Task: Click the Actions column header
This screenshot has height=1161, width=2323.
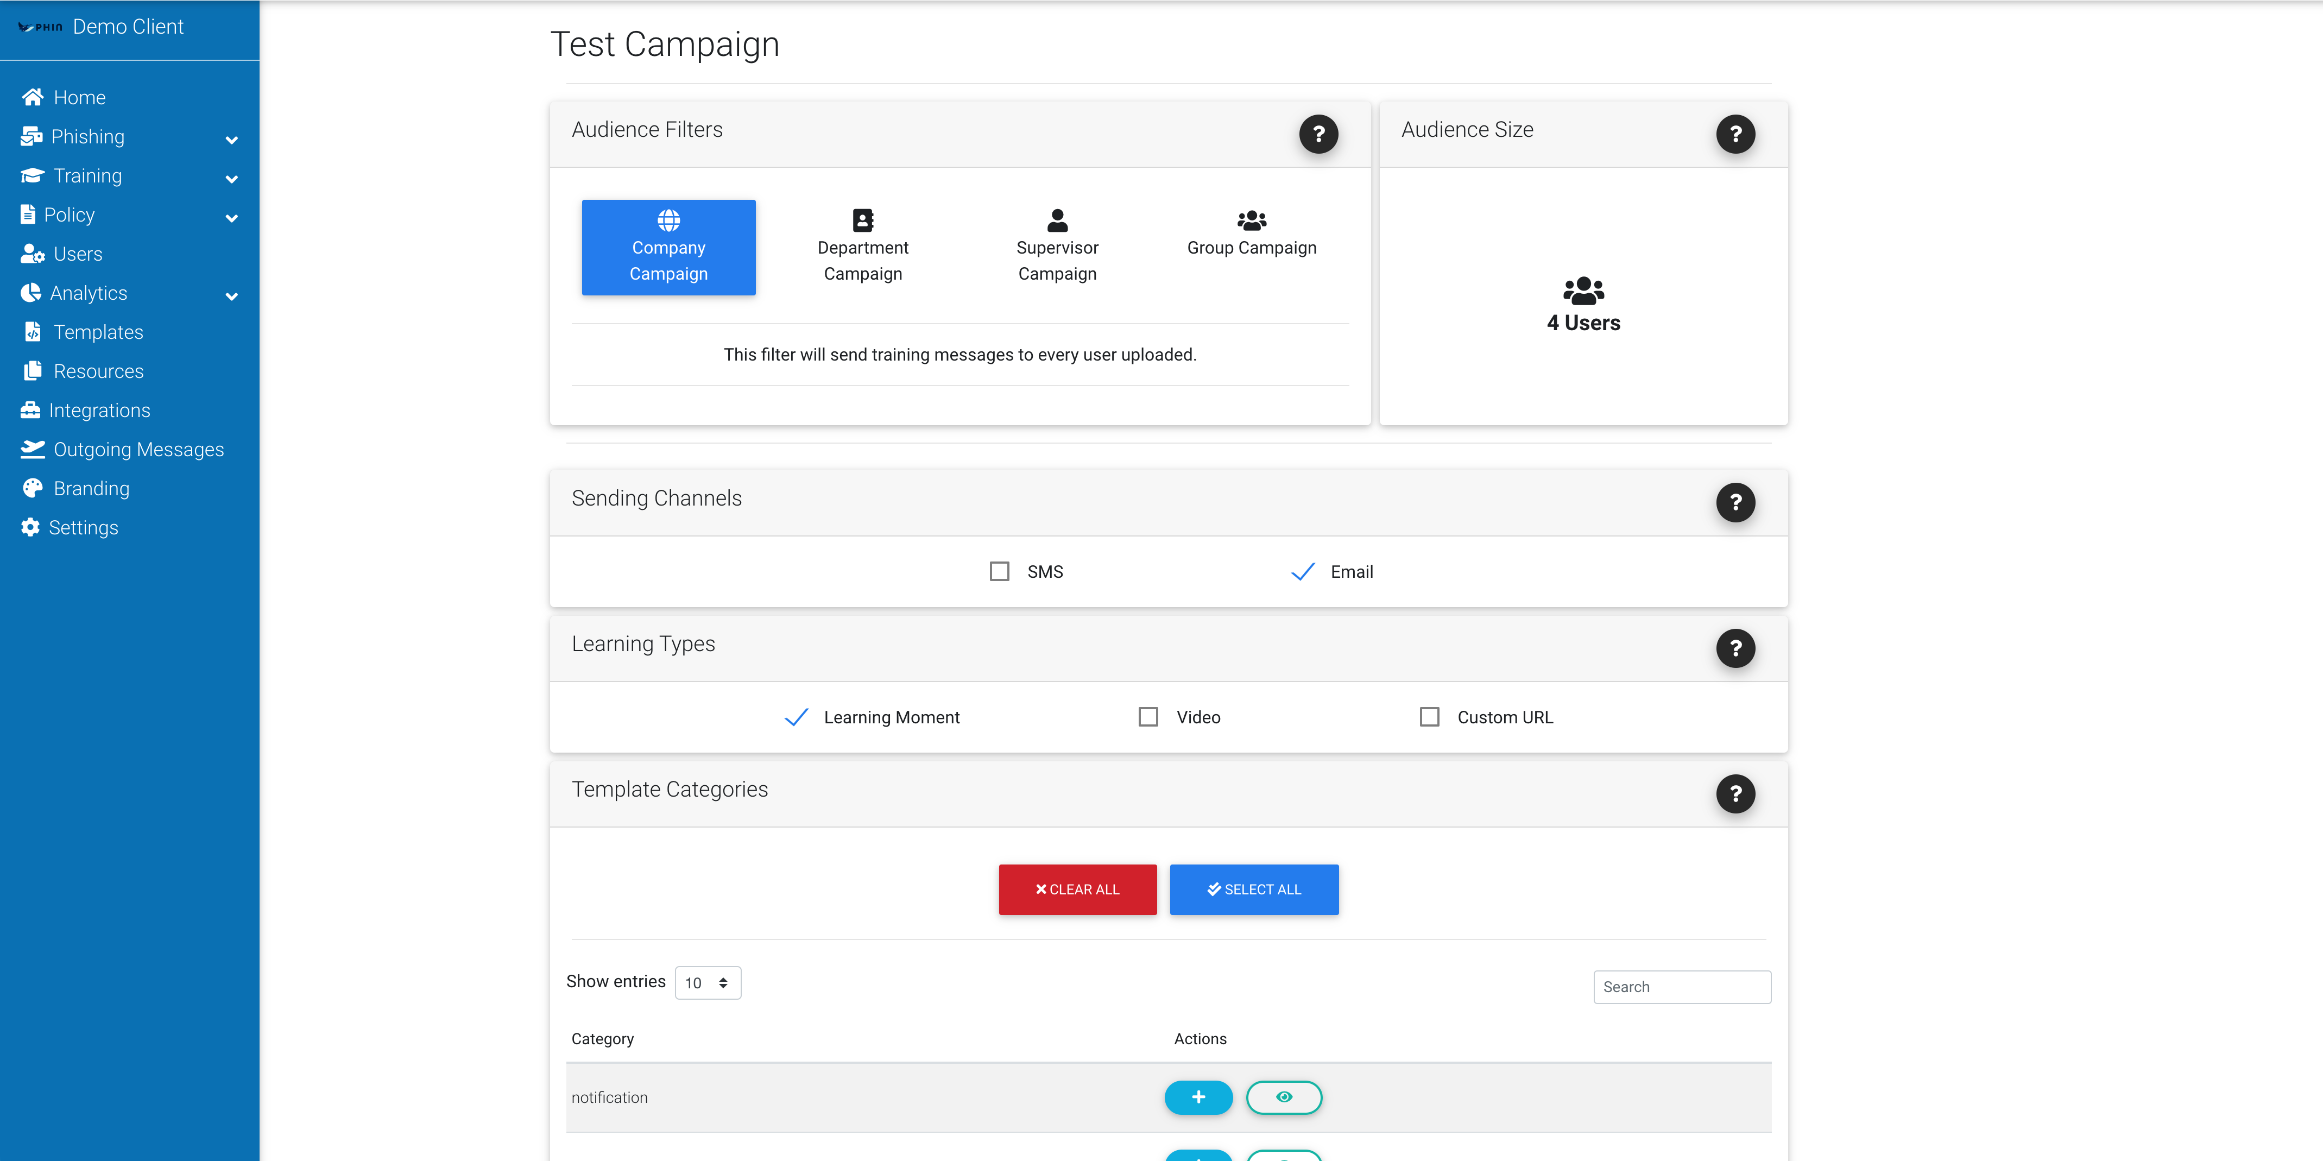Action: pos(1200,1039)
